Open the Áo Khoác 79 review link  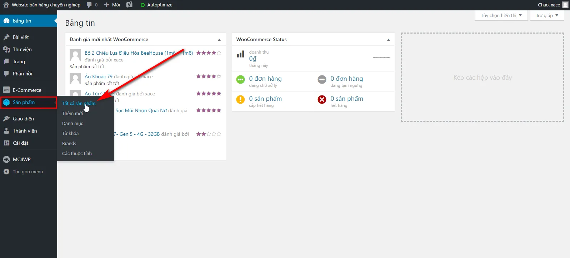[99, 76]
